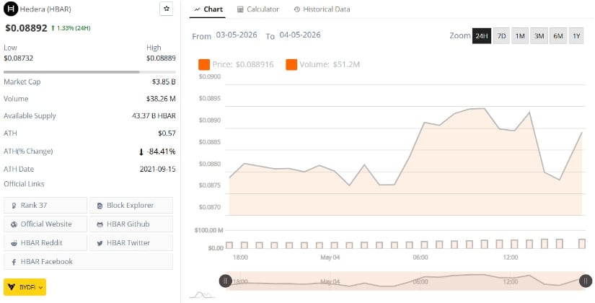The width and height of the screenshot is (595, 303).
Task: Click the left range navigator handle
Action: click(226, 281)
